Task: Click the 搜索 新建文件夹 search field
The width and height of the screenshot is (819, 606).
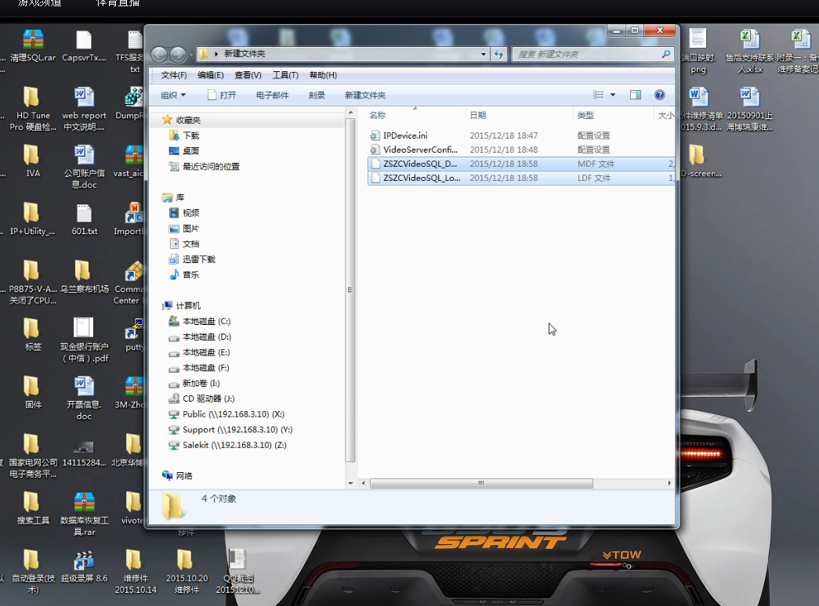Action: [588, 55]
